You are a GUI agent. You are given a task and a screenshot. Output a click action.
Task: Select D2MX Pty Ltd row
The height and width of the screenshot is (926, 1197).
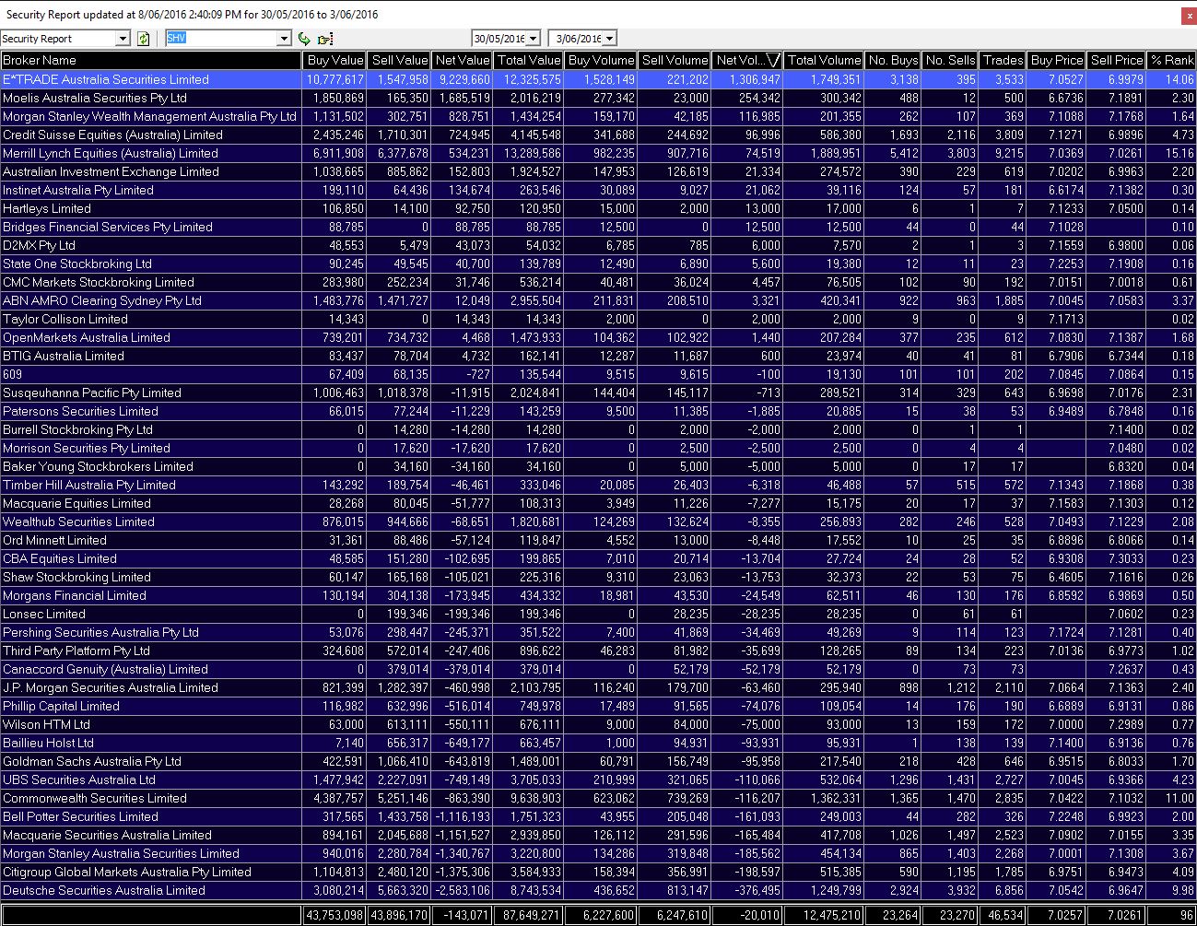point(598,245)
